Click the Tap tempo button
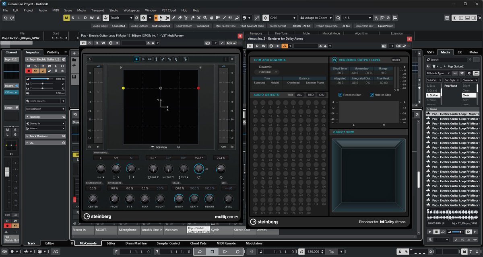Screen dimensions: 483x257 click(x=332, y=252)
